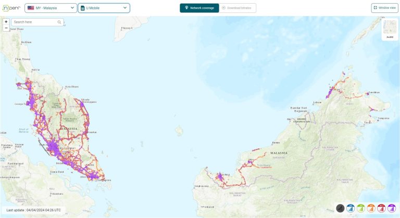Screen dimensions: 400x218
Task: Click the nPerf logo
Action: tap(10, 8)
